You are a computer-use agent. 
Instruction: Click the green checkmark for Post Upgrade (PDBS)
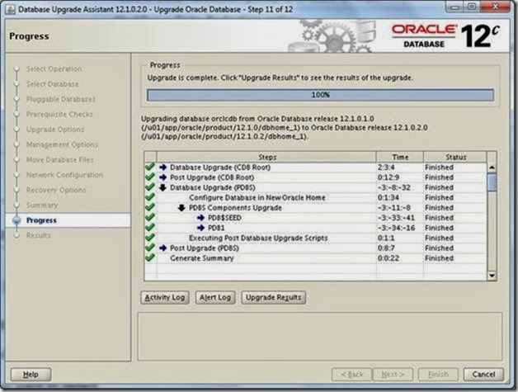[150, 248]
